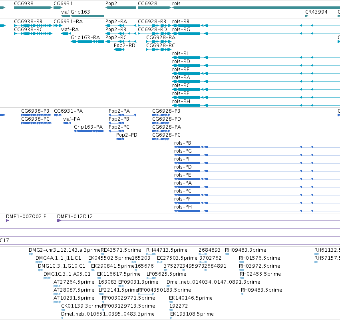Click protein rols-PB
This screenshot has width=340, height=320.
pos(257,147)
